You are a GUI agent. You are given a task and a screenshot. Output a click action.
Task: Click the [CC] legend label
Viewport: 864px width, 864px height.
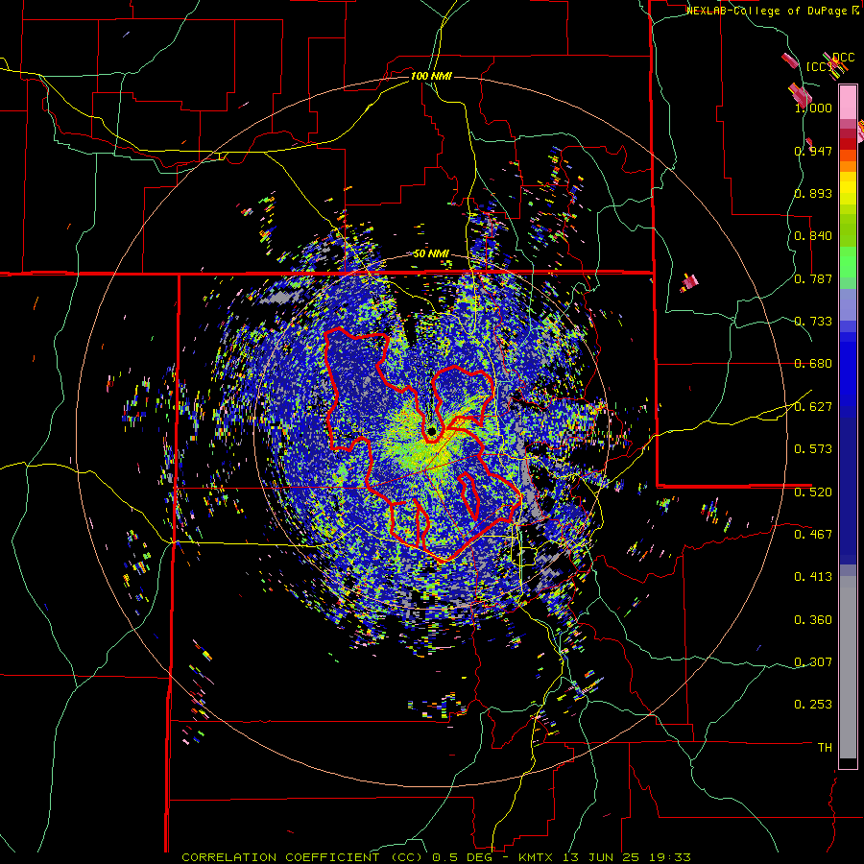(x=820, y=66)
